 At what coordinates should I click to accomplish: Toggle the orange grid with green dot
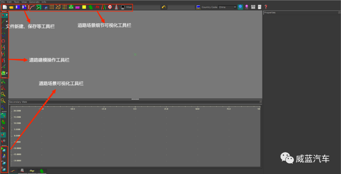pos(65,7)
